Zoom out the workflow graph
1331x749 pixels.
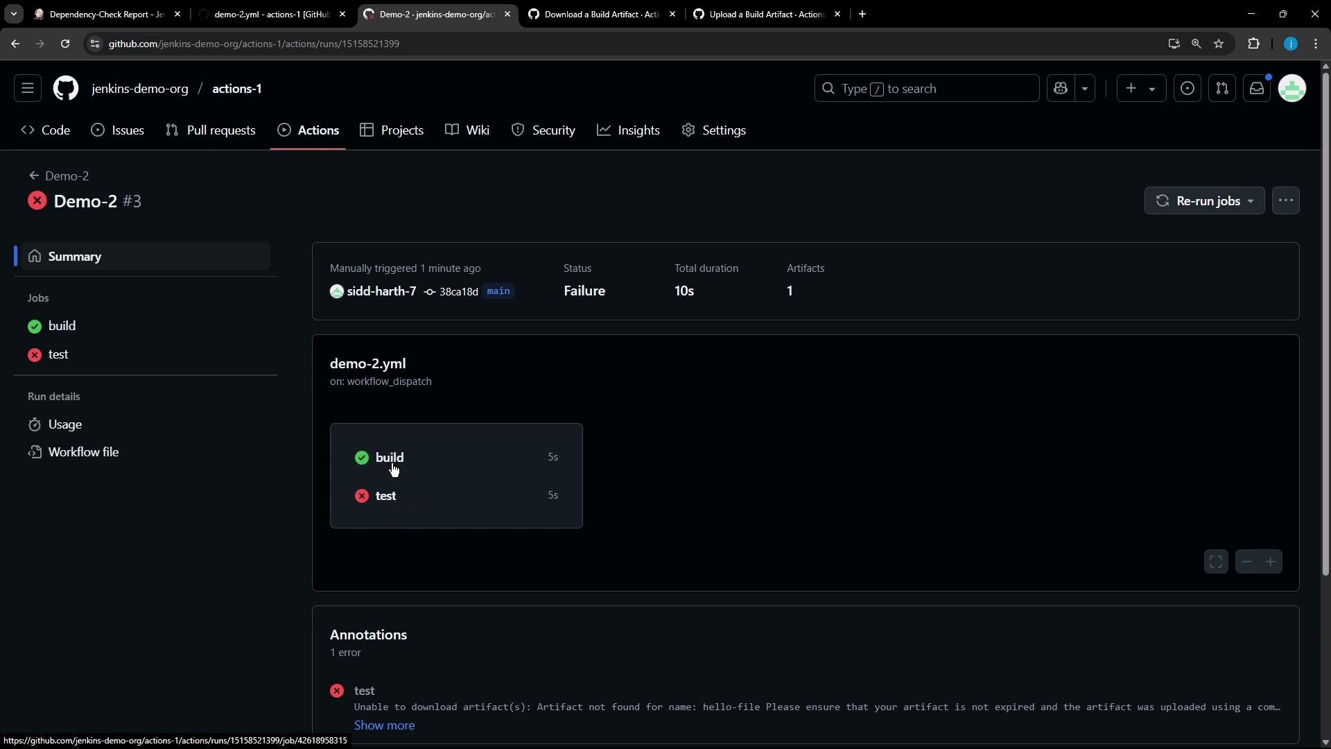(1247, 562)
